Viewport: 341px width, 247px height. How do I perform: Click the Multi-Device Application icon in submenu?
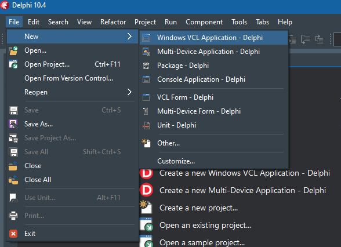coord(146,52)
